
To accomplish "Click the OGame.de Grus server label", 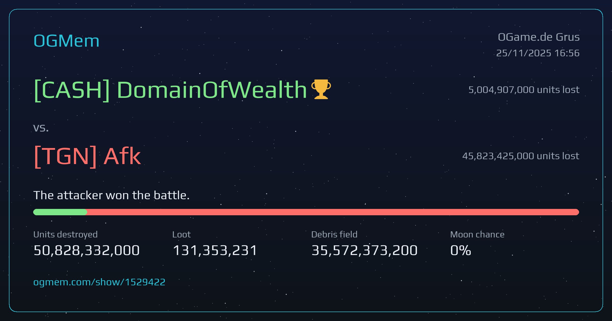I will click(x=539, y=37).
